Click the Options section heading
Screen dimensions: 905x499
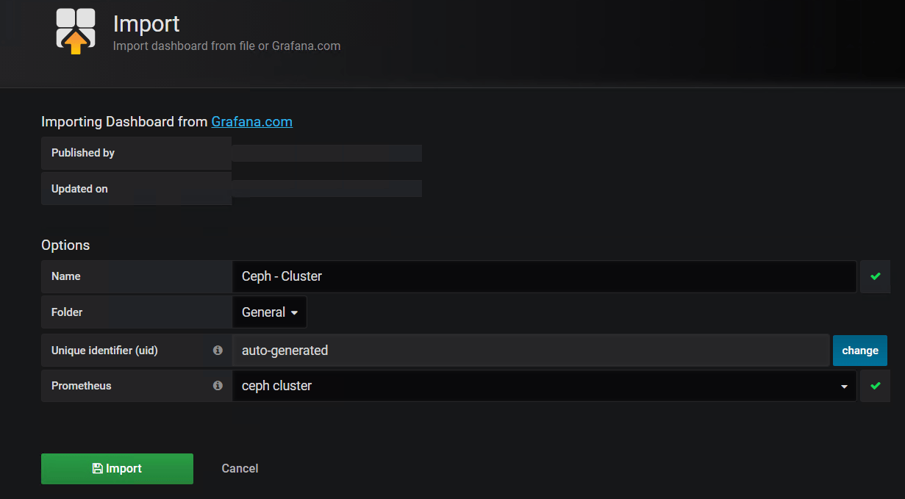65,245
